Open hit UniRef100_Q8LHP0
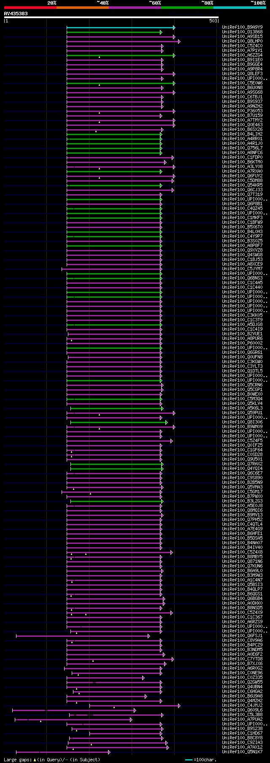This screenshot has width=270, height=763. pyautogui.click(x=242, y=41)
